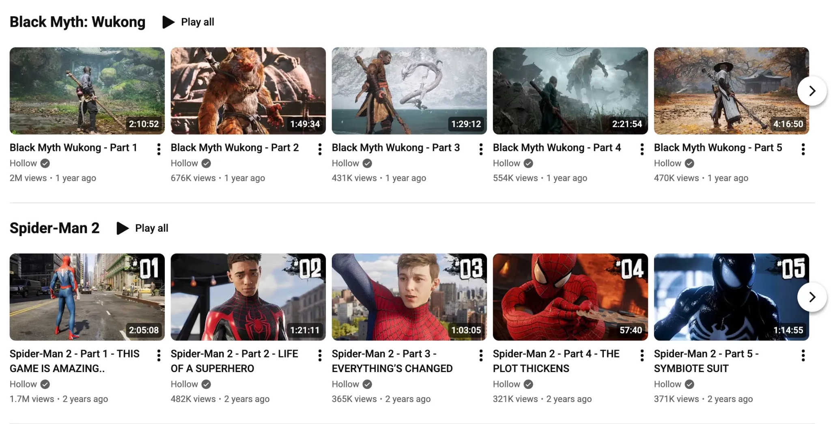Viewport: 831px width, 424px height.
Task: Click title Spider-Man 2 Part 4 THE PLOT THICKENS
Action: [556, 361]
